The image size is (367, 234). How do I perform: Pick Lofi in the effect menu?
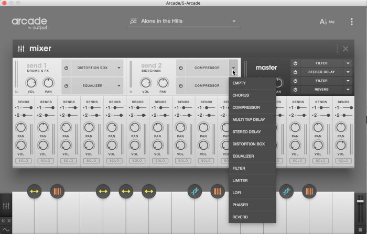[252, 193]
